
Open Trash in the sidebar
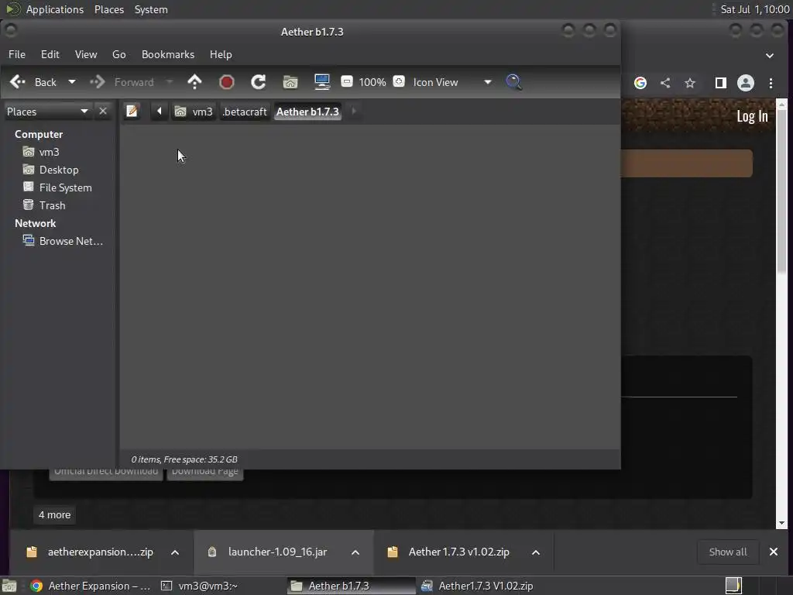click(44, 205)
